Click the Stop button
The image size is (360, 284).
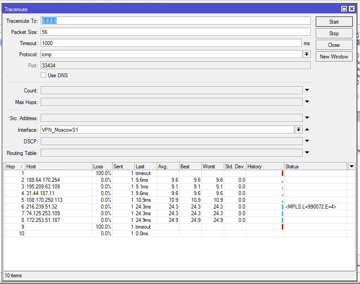(334, 33)
